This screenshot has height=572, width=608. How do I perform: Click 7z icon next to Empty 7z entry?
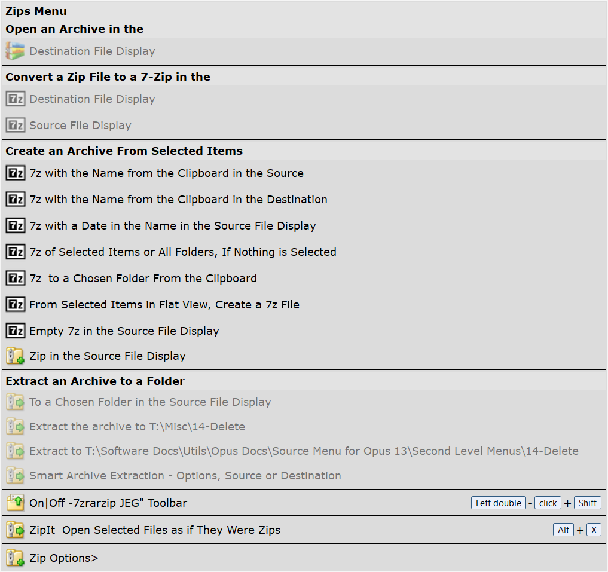[x=15, y=331]
